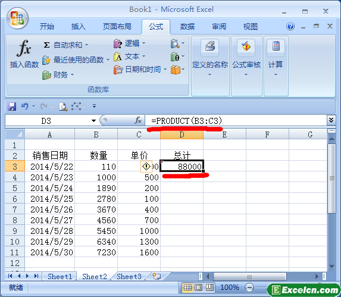Open Customize Quick Access Toolbar dropdown
The width and height of the screenshot is (341, 297).
point(94,107)
